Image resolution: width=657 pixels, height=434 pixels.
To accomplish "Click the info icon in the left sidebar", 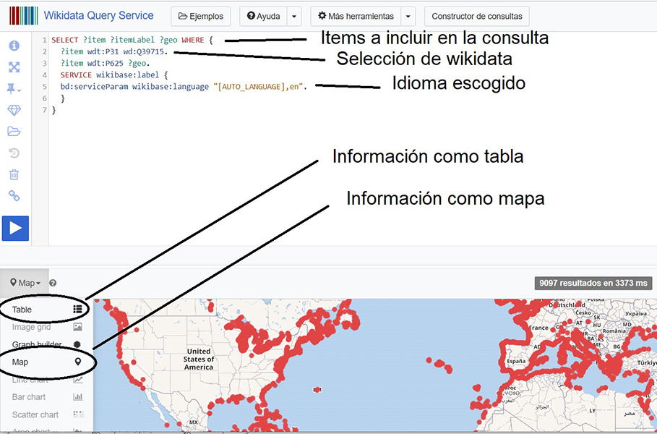I will pyautogui.click(x=14, y=46).
